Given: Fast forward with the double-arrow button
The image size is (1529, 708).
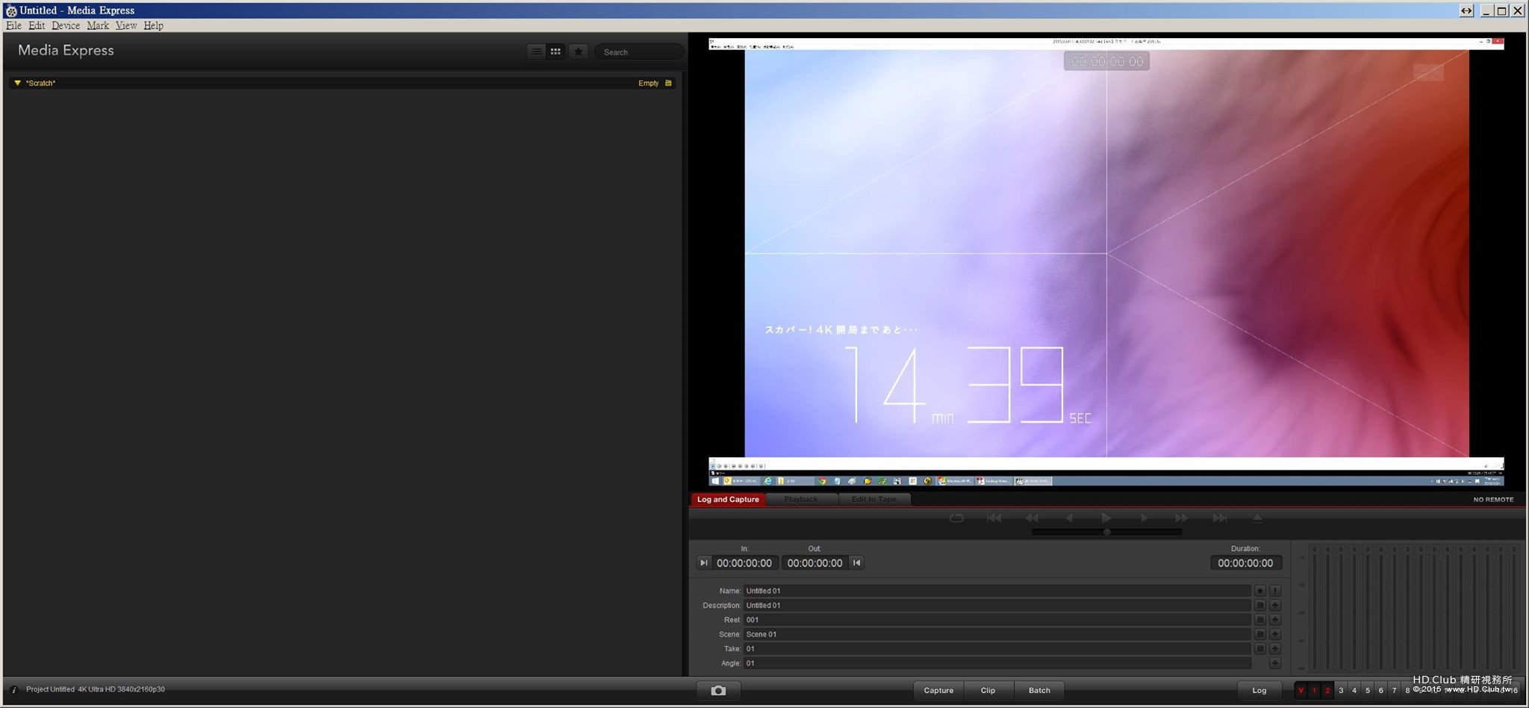Looking at the screenshot, I should point(1181,518).
